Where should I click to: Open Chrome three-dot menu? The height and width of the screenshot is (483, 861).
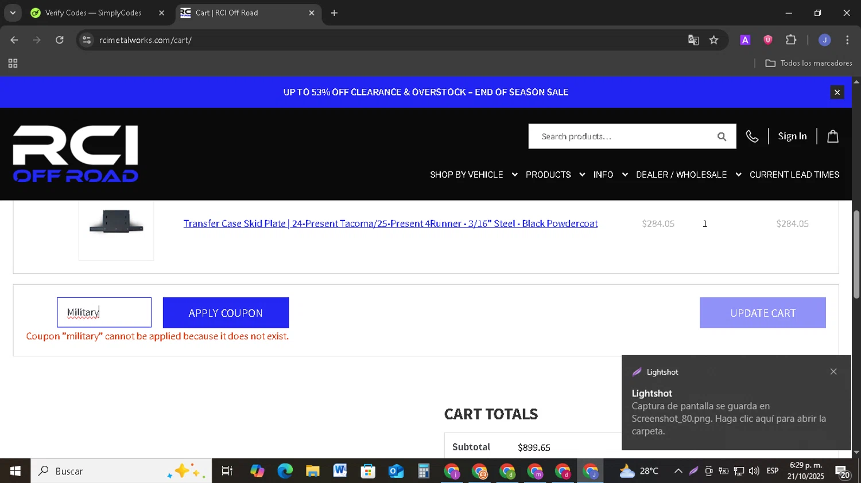847,40
